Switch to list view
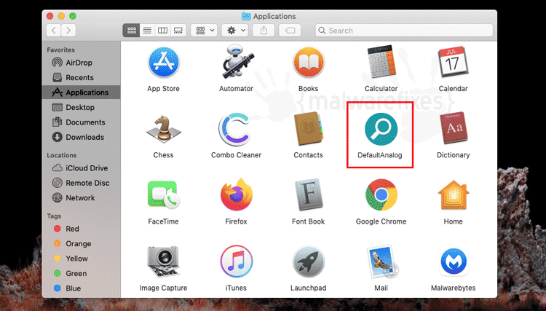 tap(147, 31)
